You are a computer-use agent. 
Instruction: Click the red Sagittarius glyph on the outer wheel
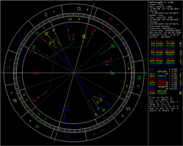[x=102, y=131]
